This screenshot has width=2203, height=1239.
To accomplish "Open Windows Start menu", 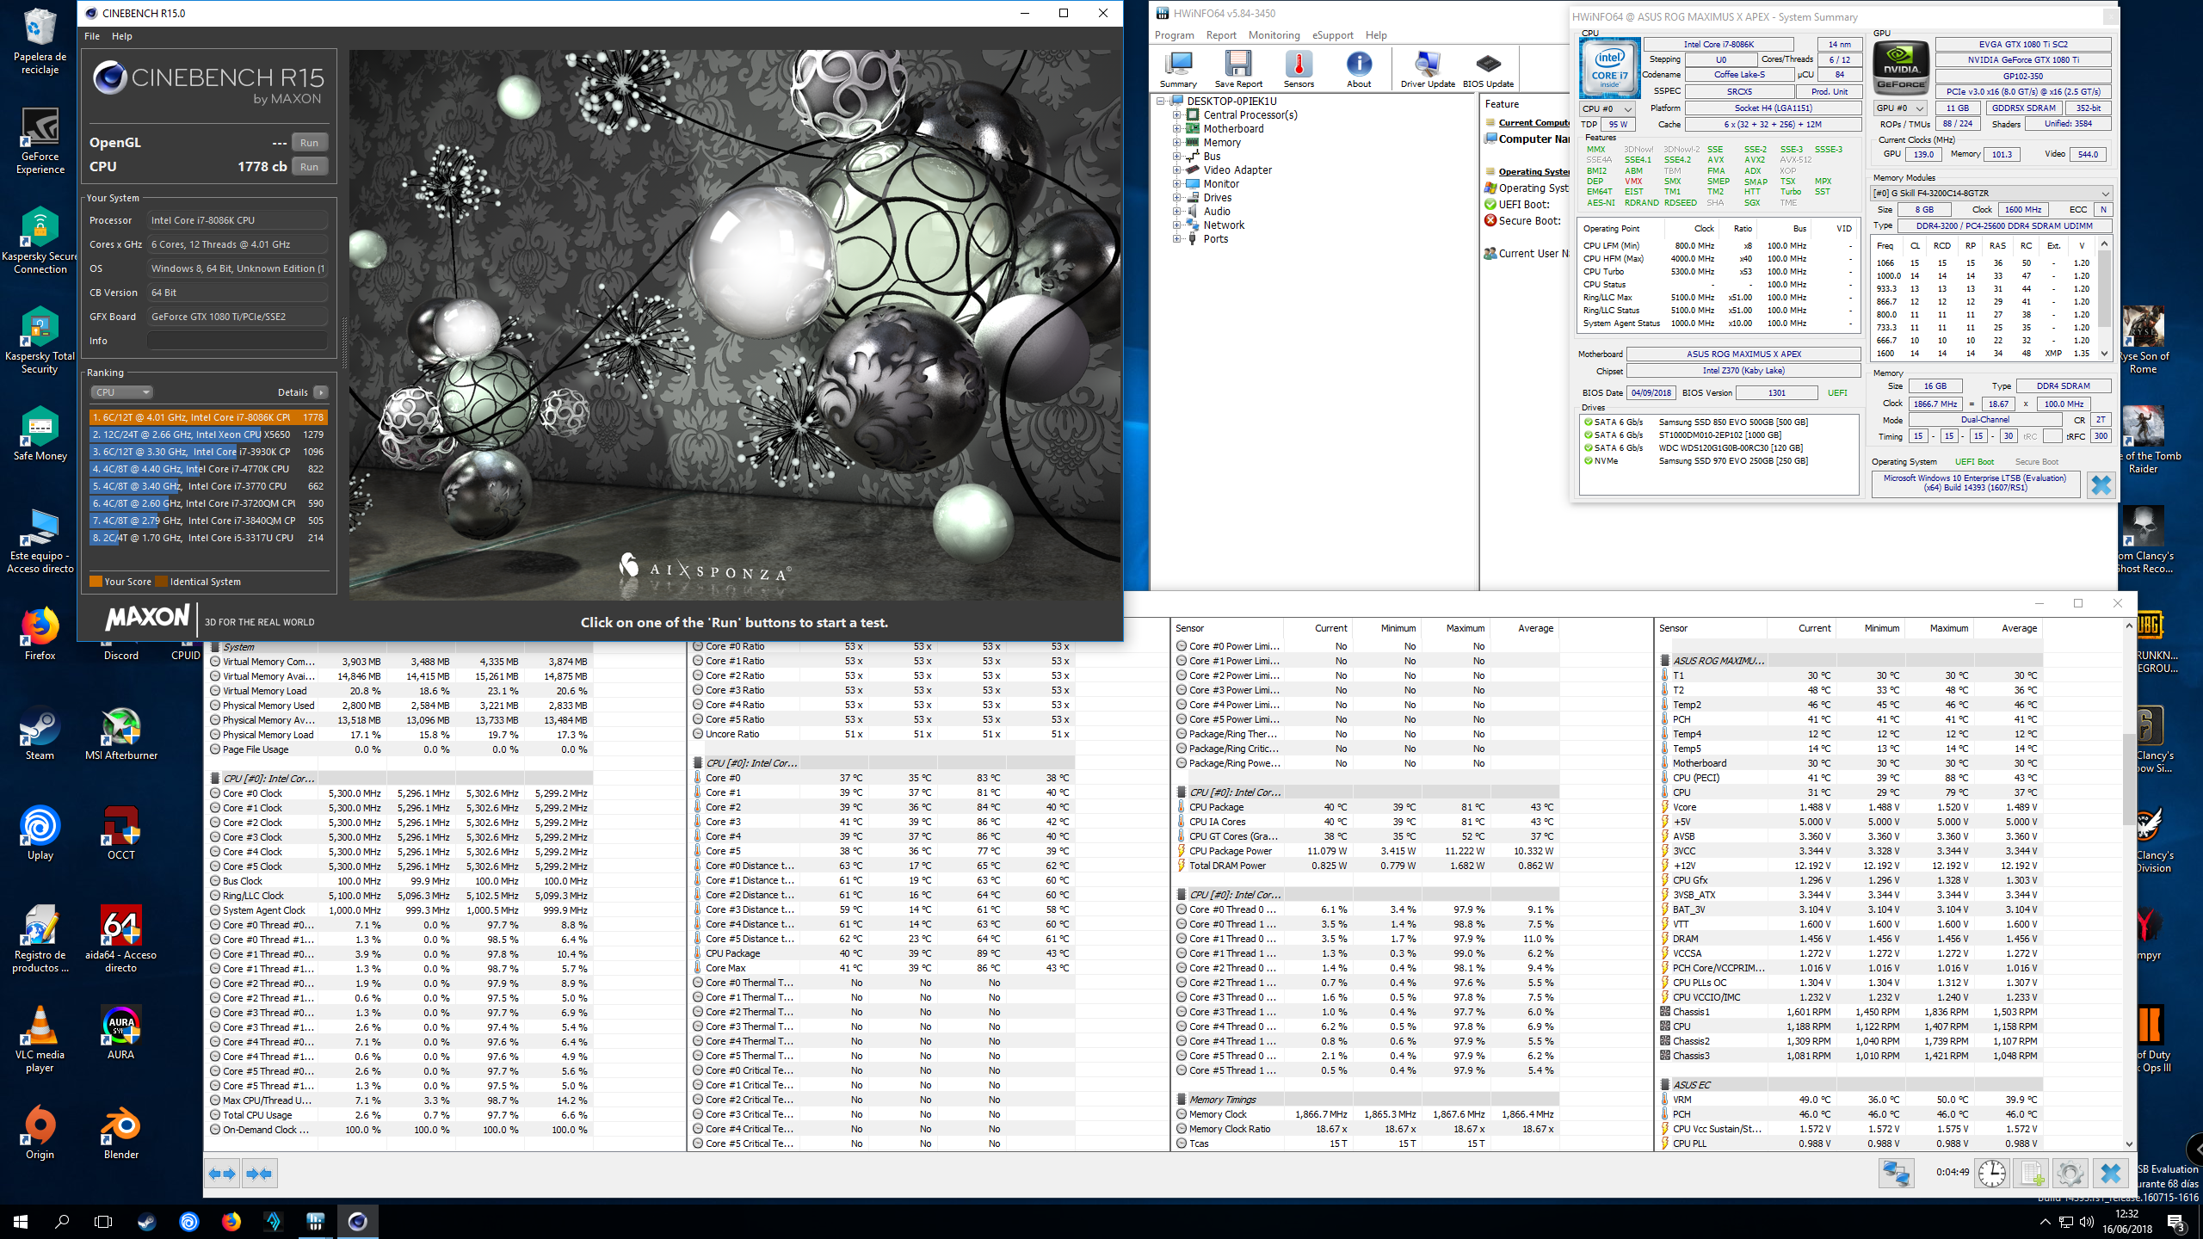I will [21, 1221].
